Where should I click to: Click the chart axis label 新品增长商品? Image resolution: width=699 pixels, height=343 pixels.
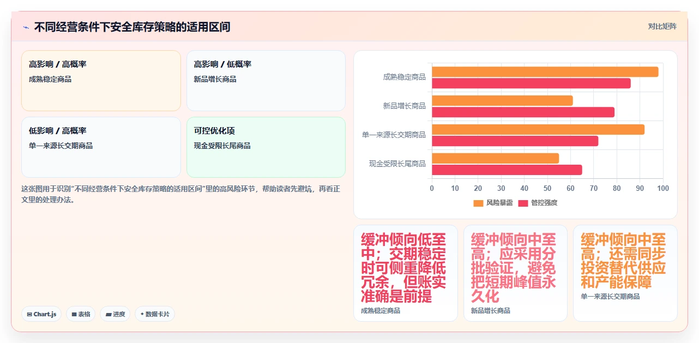pyautogui.click(x=405, y=106)
